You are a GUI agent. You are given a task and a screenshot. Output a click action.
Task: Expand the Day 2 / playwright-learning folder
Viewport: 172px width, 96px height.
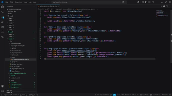click(x=21, y=73)
